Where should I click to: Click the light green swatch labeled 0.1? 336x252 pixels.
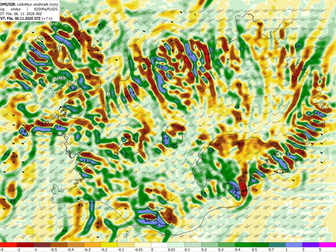tap(193, 245)
